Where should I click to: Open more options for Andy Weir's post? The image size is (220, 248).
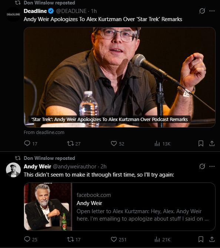click(x=212, y=166)
